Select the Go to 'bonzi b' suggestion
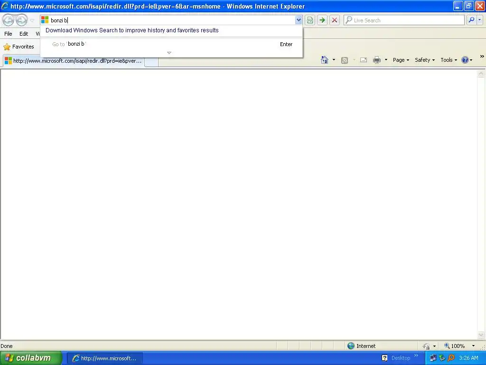Image resolution: width=486 pixels, height=365 pixels. (171, 44)
